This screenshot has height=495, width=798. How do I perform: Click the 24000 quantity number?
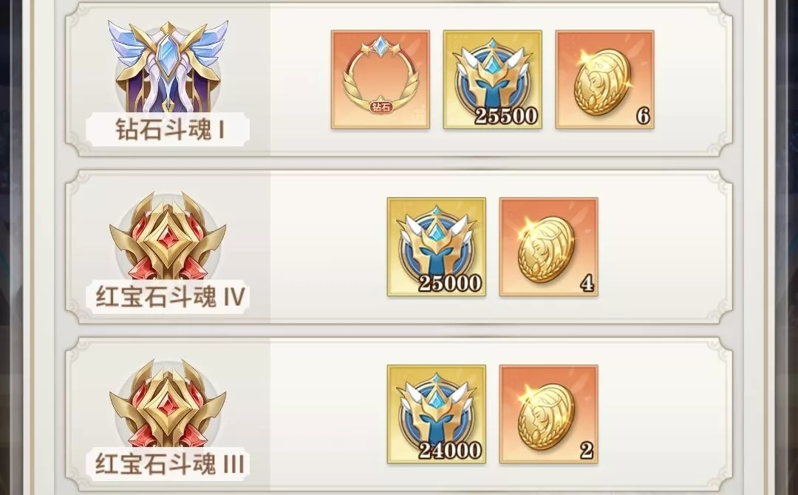coord(450,451)
